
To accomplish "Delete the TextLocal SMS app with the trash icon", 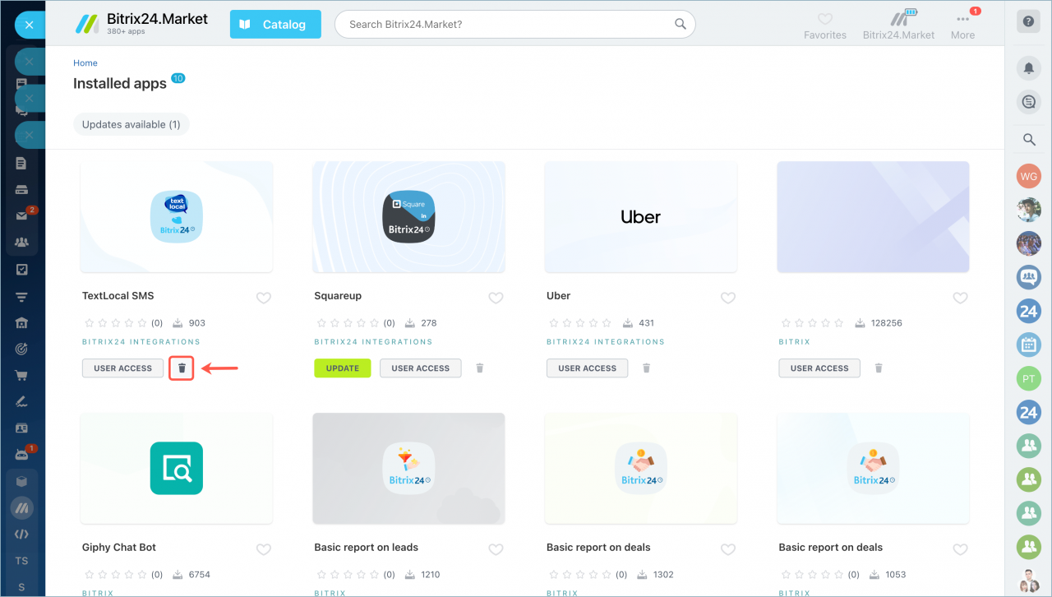I will (182, 368).
